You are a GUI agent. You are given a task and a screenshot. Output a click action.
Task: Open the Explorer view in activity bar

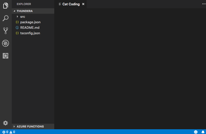(x=5, y=6)
